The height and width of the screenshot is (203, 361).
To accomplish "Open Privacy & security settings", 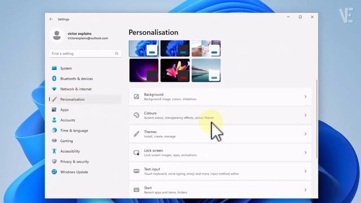I will point(85,161).
